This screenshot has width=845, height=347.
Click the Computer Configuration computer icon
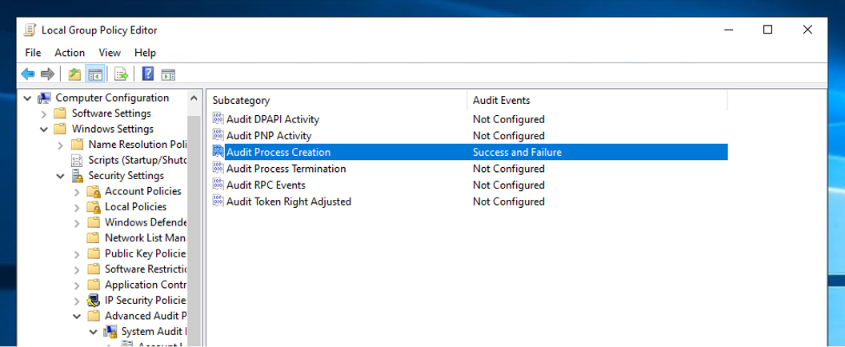(45, 98)
